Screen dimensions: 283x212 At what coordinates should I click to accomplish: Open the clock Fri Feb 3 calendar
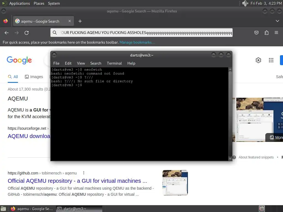coord(266,3)
